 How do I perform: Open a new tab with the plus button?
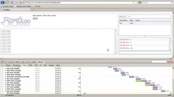tap(33, 10)
